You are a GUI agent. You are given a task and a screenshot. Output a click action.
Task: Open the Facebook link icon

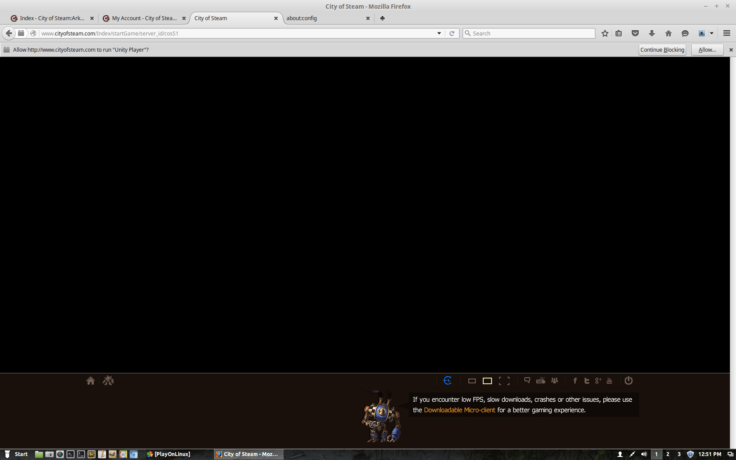click(575, 381)
